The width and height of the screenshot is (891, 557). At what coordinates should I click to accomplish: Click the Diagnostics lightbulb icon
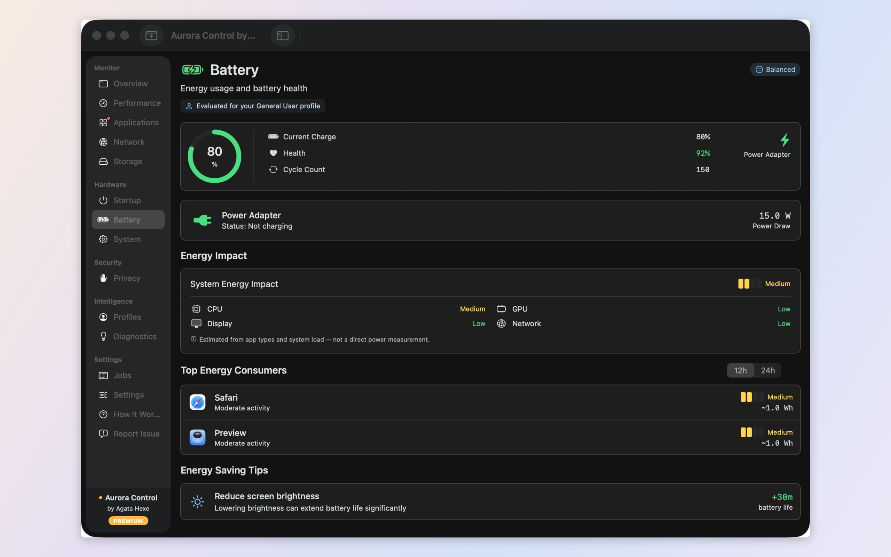tap(103, 337)
